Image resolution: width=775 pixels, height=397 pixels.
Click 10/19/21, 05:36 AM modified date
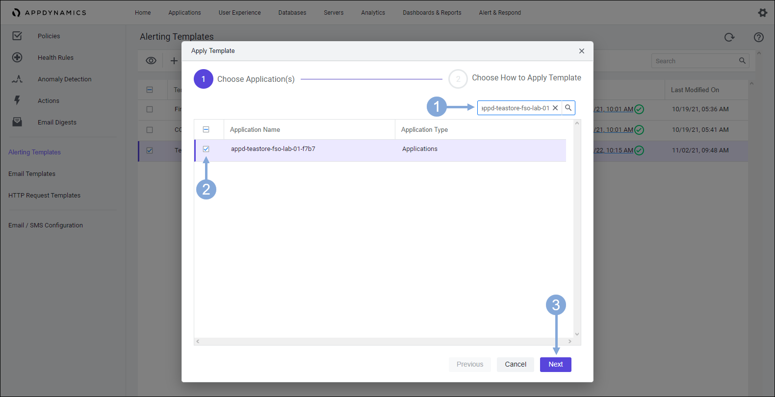tap(700, 109)
